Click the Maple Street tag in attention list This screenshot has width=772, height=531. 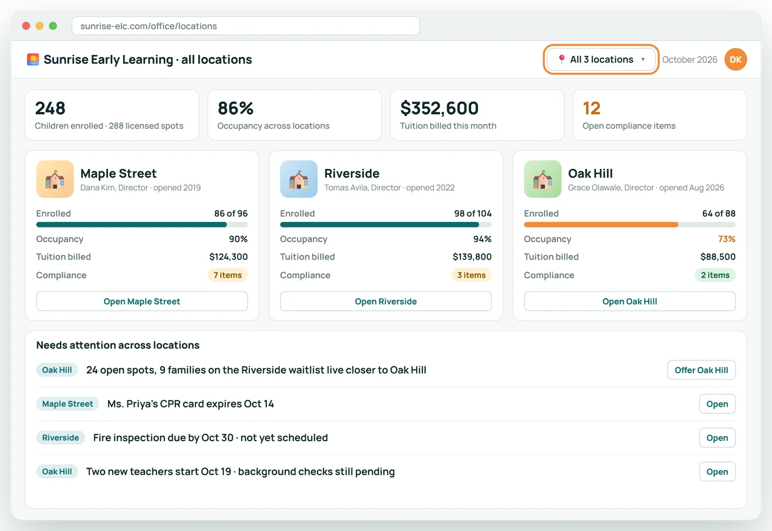click(x=68, y=404)
